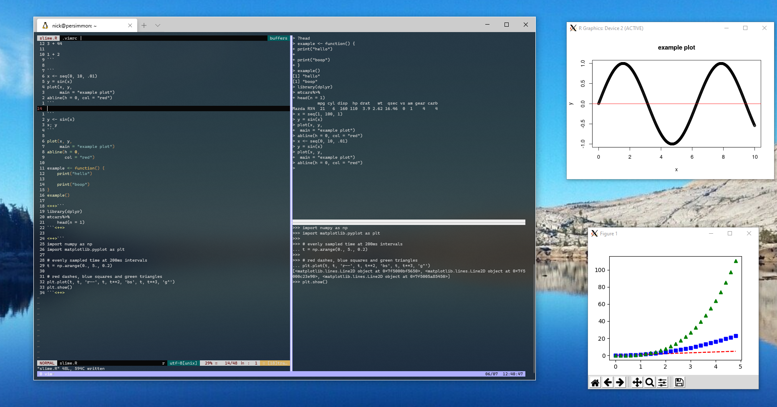
Task: Close the R Graphics Device 2 window
Action: pyautogui.click(x=764, y=28)
